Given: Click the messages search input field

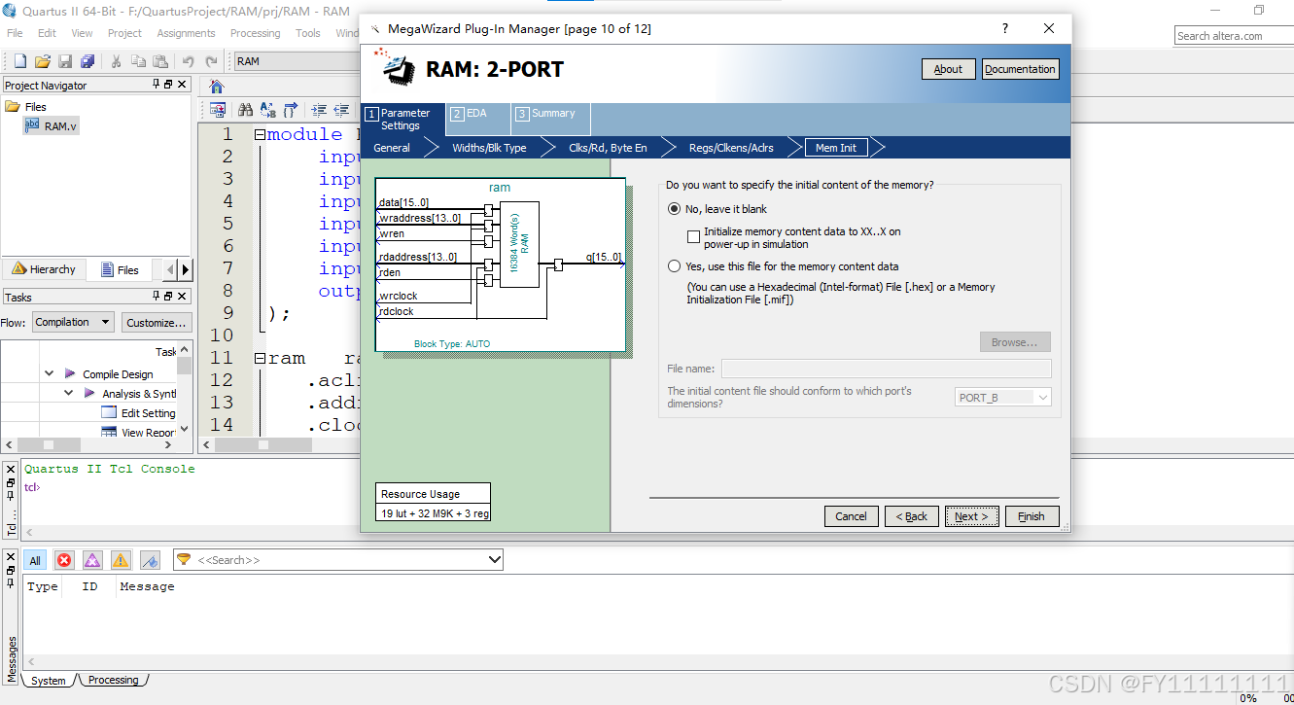Looking at the screenshot, I should point(339,560).
